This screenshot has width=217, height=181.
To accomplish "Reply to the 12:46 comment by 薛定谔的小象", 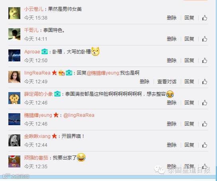I will tap(189, 103).
